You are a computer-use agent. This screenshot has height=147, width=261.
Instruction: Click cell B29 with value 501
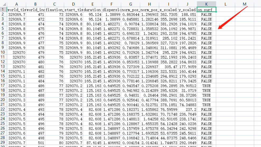click(35, 143)
